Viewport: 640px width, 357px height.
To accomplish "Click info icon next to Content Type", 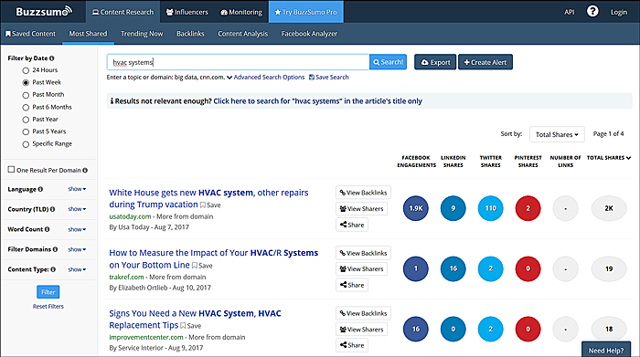I will click(53, 269).
